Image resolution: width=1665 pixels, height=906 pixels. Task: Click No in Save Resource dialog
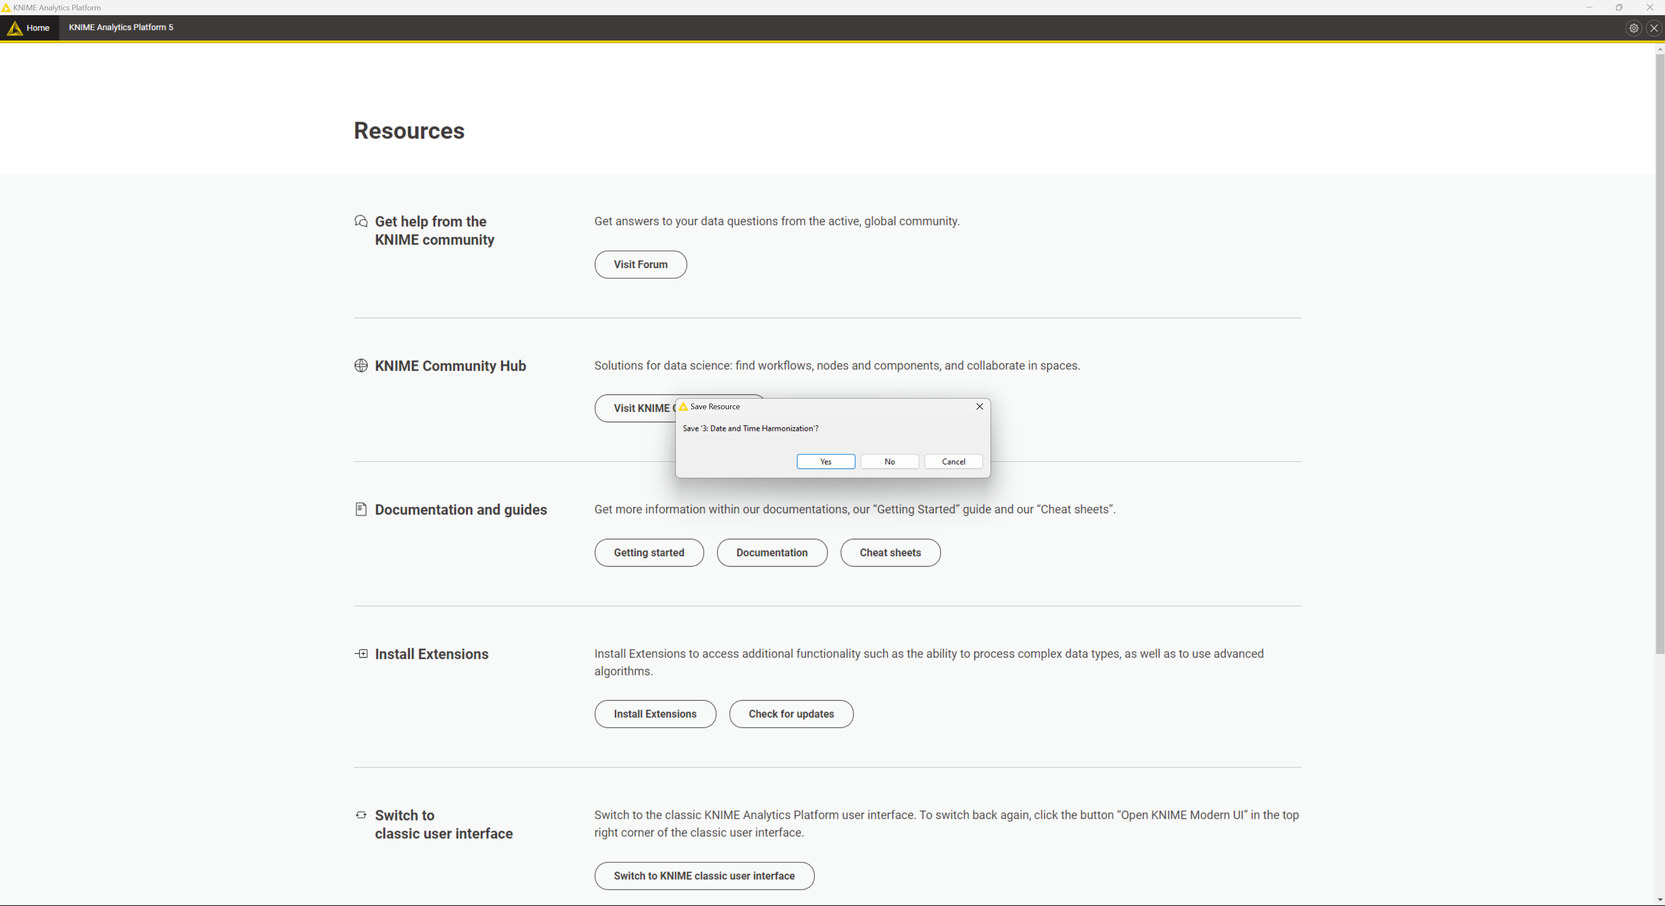(x=889, y=462)
